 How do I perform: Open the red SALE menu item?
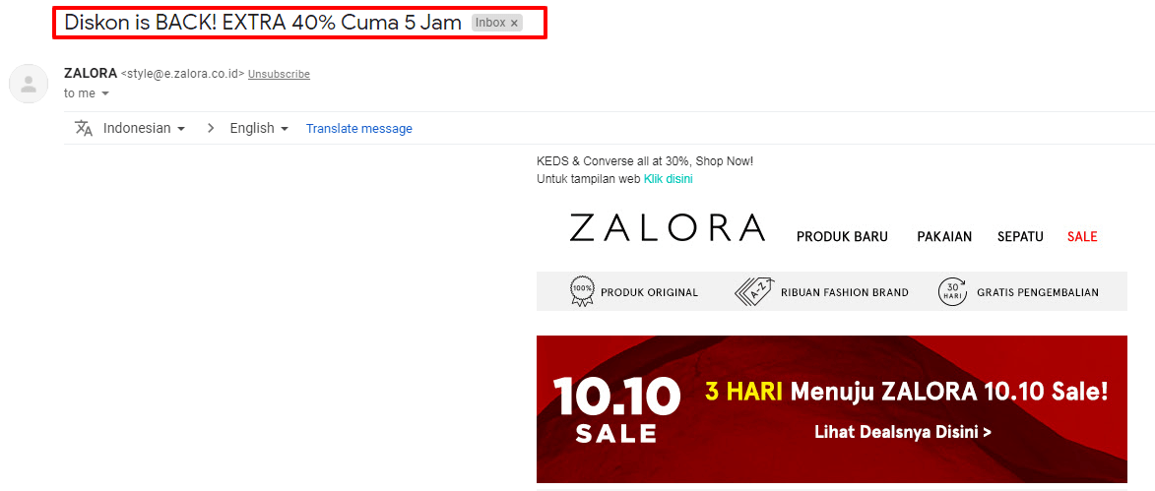click(1082, 237)
